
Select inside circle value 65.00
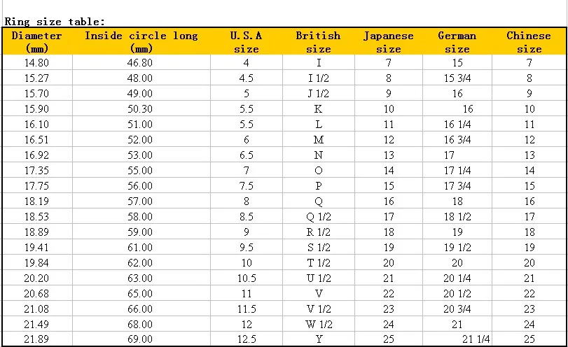pyautogui.click(x=141, y=293)
